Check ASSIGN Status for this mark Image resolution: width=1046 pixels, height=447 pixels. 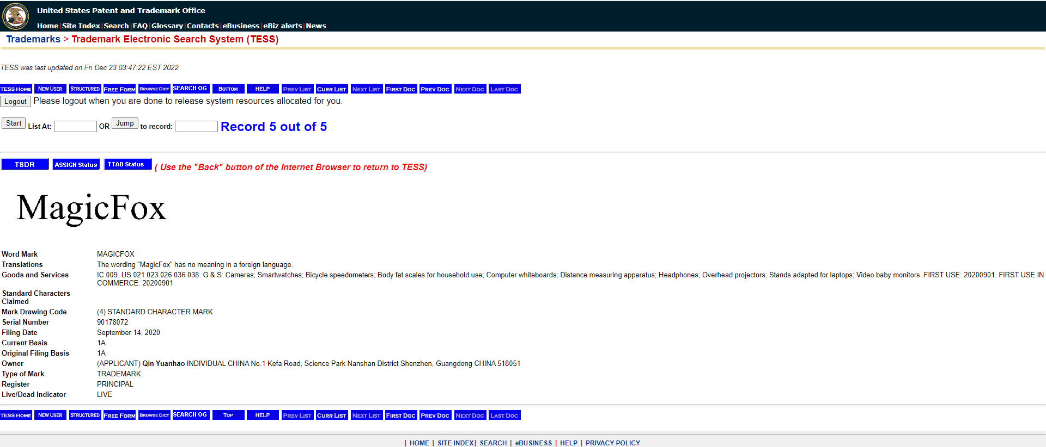tap(76, 165)
